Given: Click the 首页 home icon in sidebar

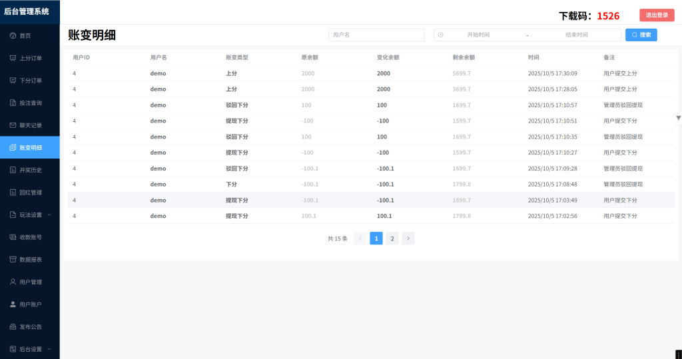Looking at the screenshot, I should (x=13, y=35).
